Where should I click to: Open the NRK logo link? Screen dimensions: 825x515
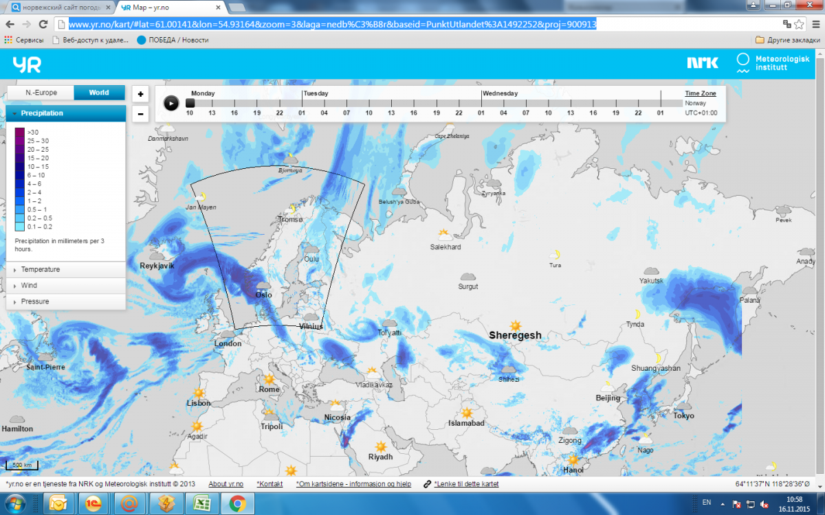pyautogui.click(x=702, y=63)
